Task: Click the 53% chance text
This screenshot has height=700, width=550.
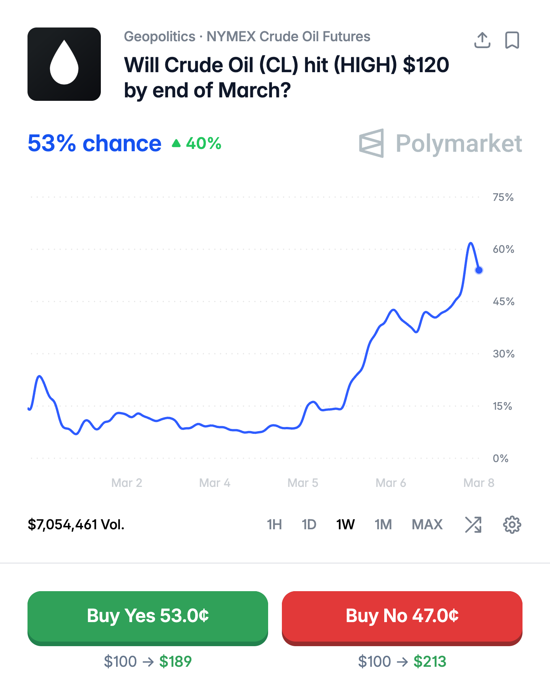Action: (94, 144)
